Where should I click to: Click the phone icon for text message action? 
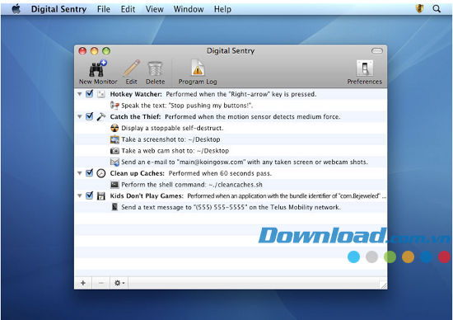(114, 207)
